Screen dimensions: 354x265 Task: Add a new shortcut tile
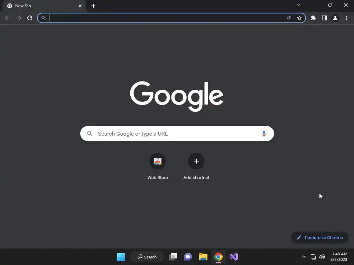click(196, 167)
